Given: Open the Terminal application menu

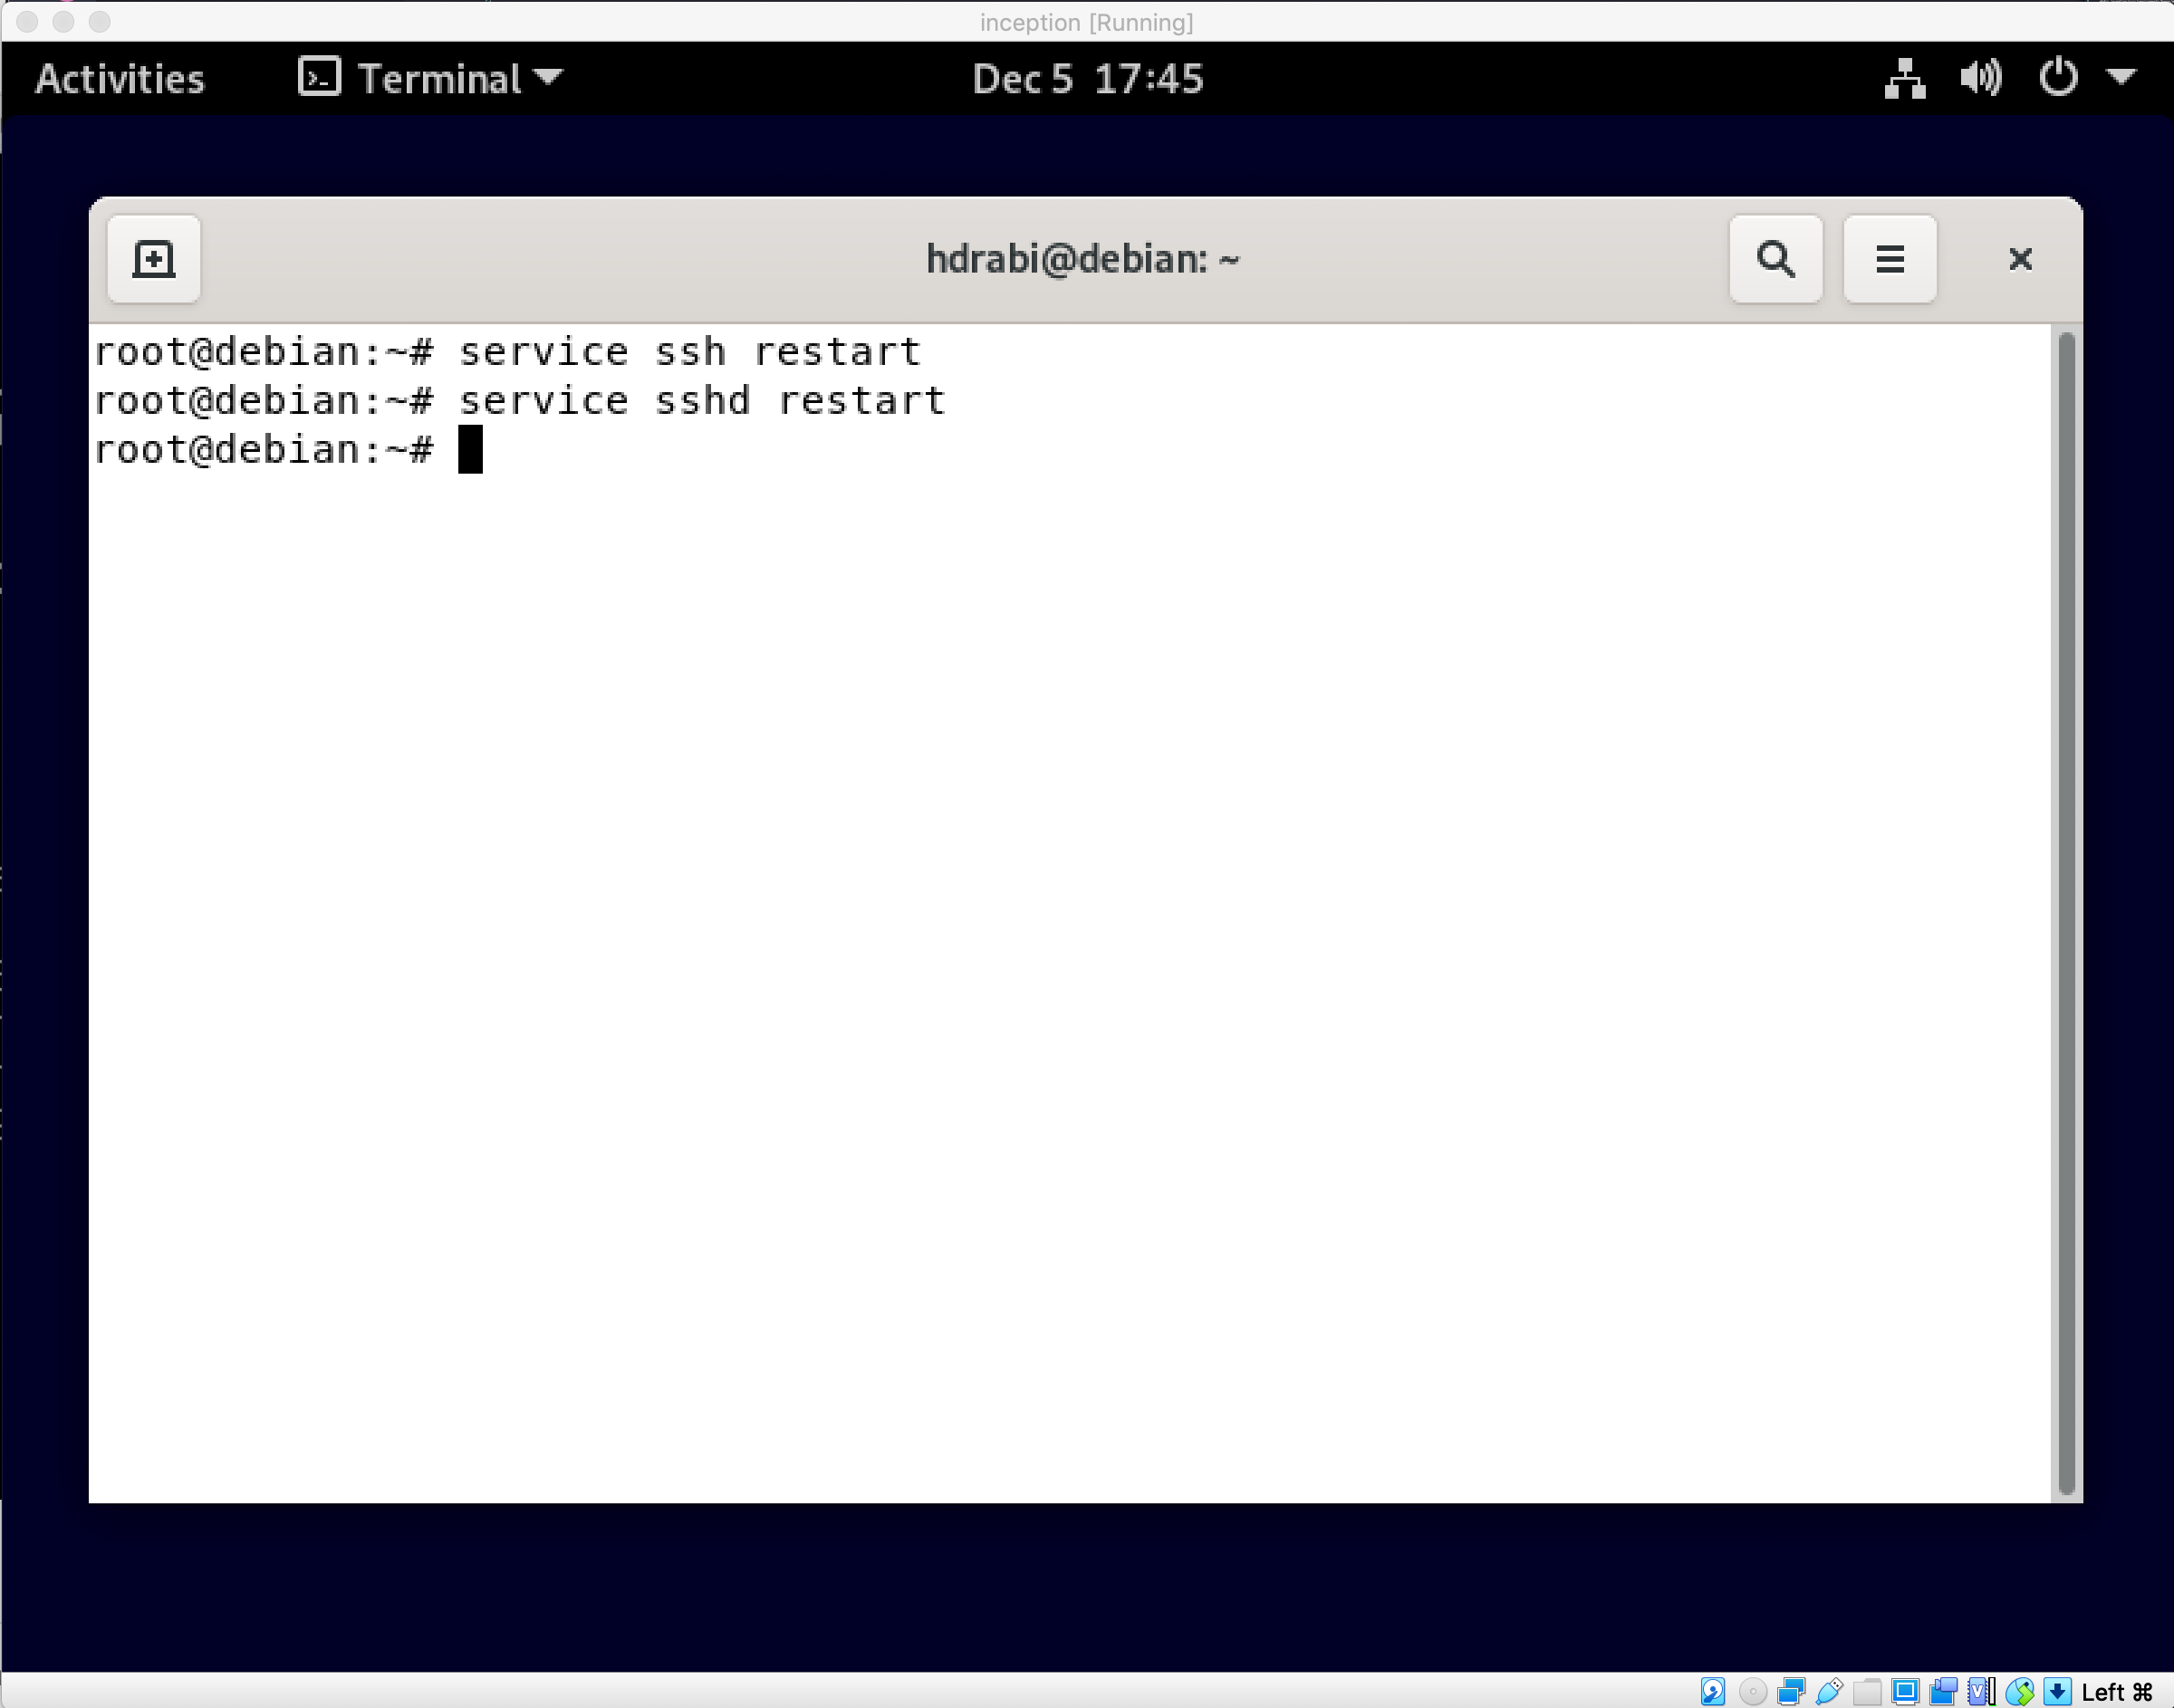Looking at the screenshot, I should 431,78.
